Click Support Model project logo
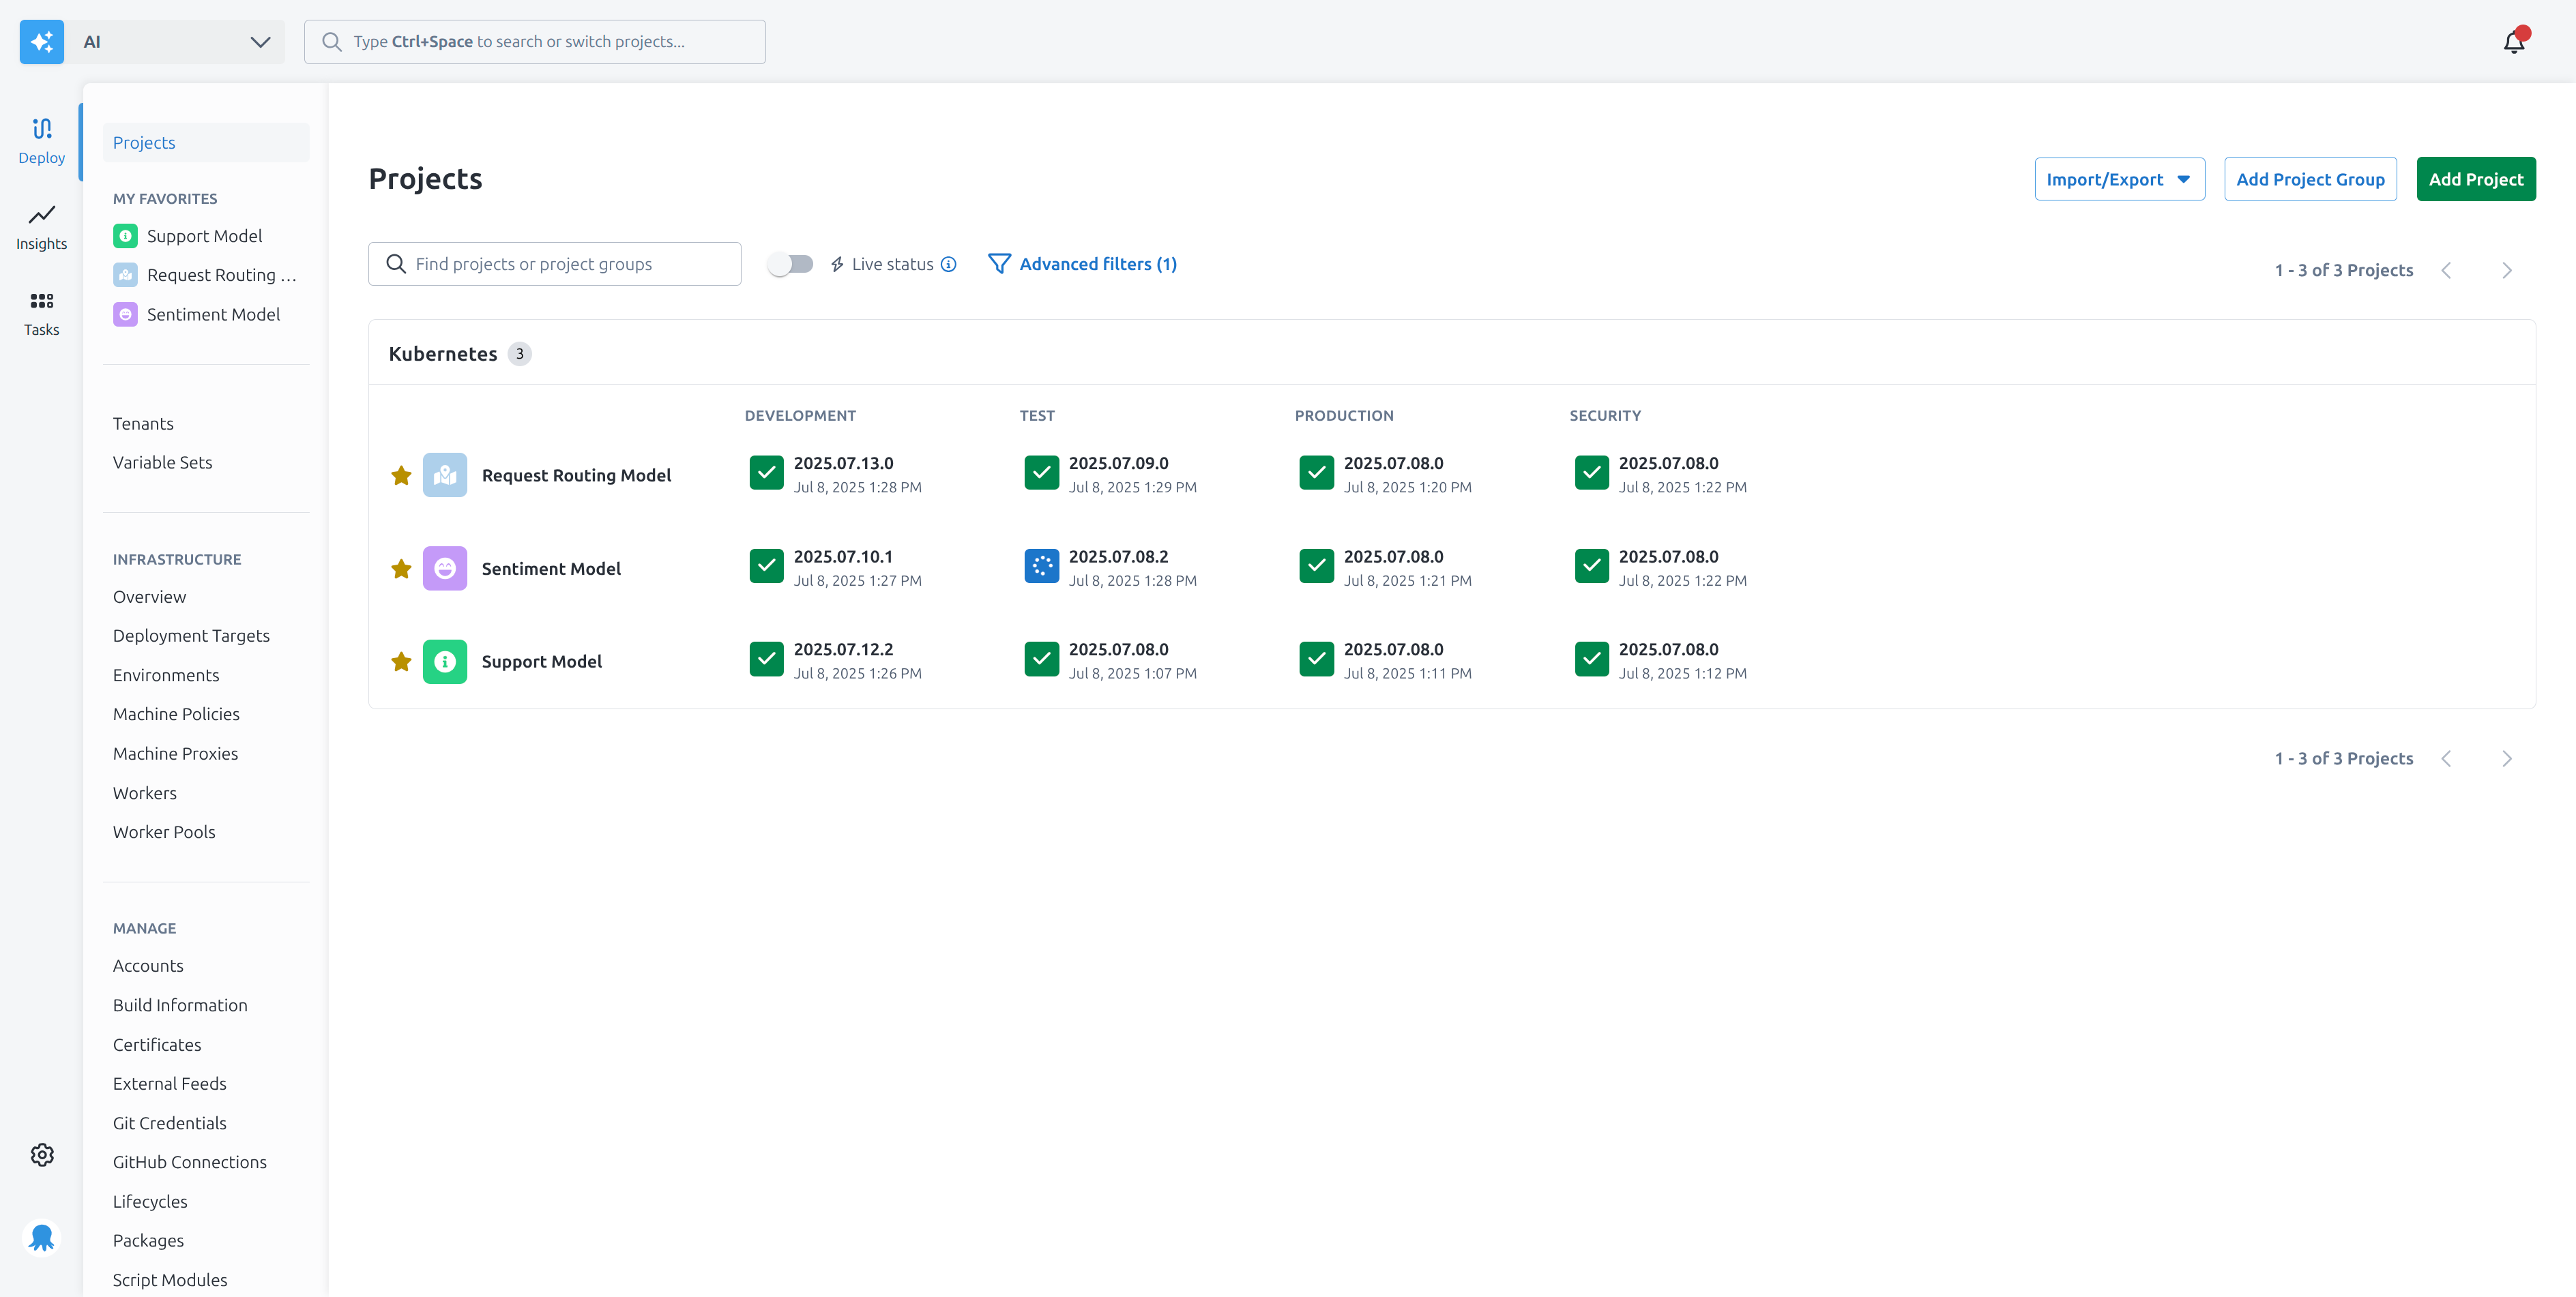This screenshot has height=1297, width=2576. (x=445, y=661)
